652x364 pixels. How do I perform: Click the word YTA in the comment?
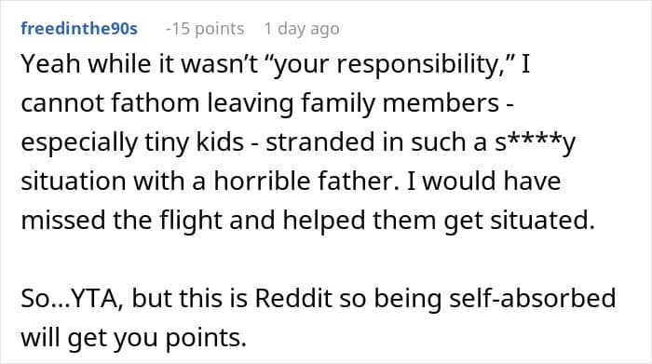(x=96, y=298)
